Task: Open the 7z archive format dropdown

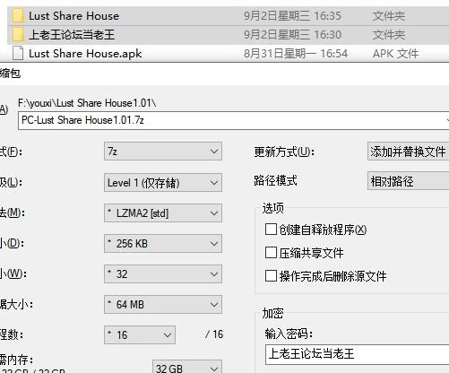Action: [x=163, y=152]
